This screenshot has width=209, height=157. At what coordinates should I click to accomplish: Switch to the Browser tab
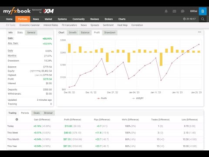pyautogui.click(x=48, y=113)
